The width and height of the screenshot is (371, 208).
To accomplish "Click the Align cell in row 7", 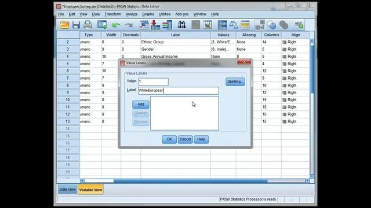I will 295,78.
